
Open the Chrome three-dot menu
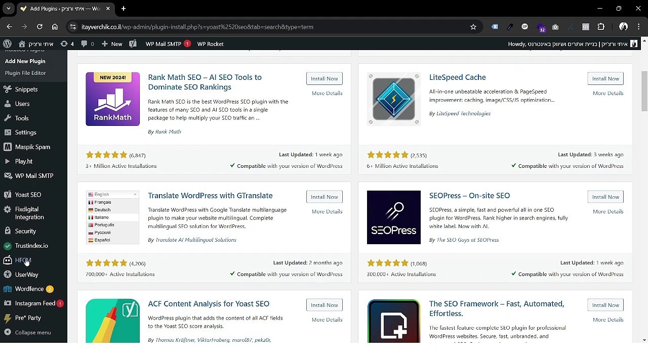click(x=638, y=27)
